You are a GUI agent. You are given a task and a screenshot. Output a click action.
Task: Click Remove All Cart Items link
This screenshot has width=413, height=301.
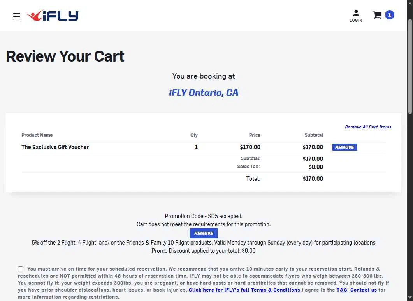coord(368,127)
